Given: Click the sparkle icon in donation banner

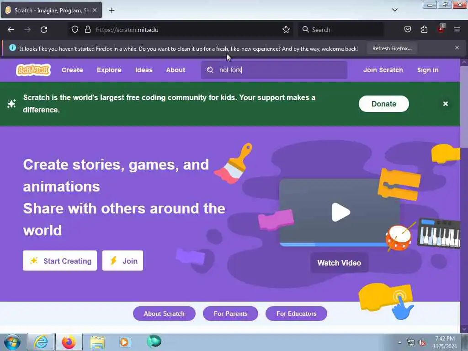Looking at the screenshot, I should 11,104.
